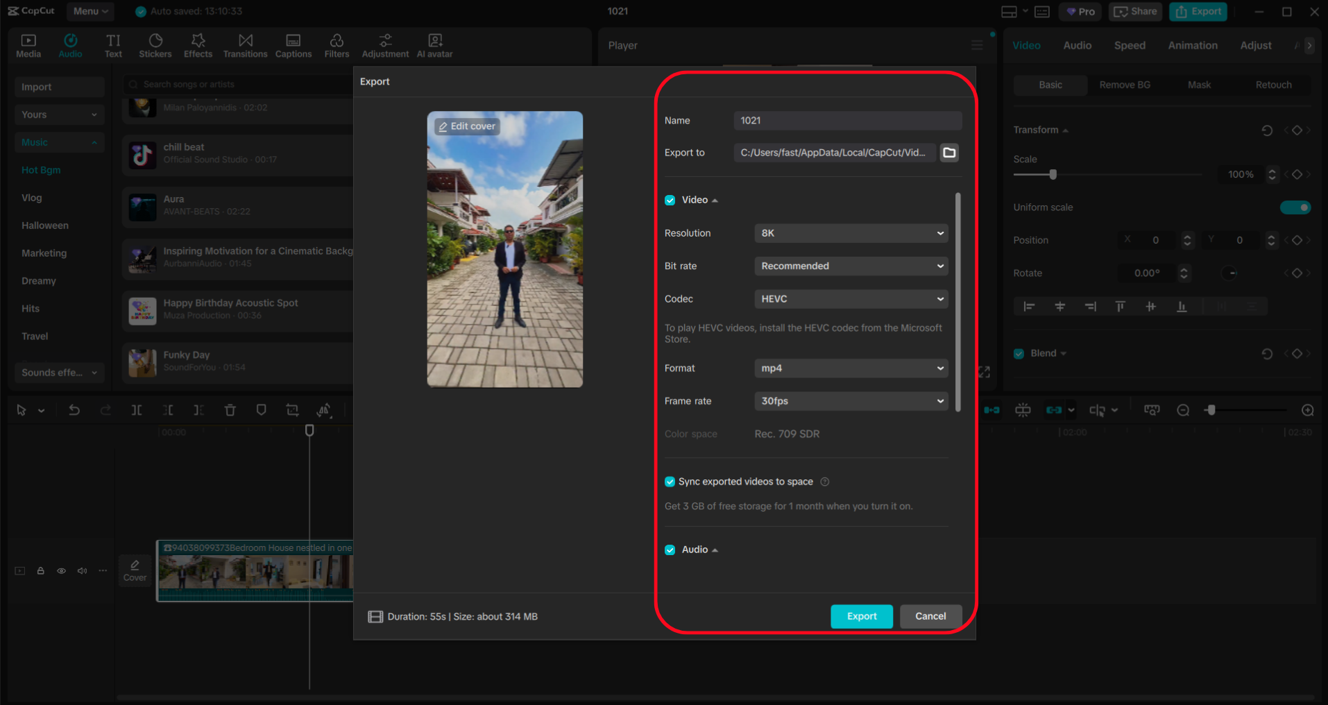Toggle Uniform scale switch
The image size is (1328, 705).
click(x=1295, y=207)
